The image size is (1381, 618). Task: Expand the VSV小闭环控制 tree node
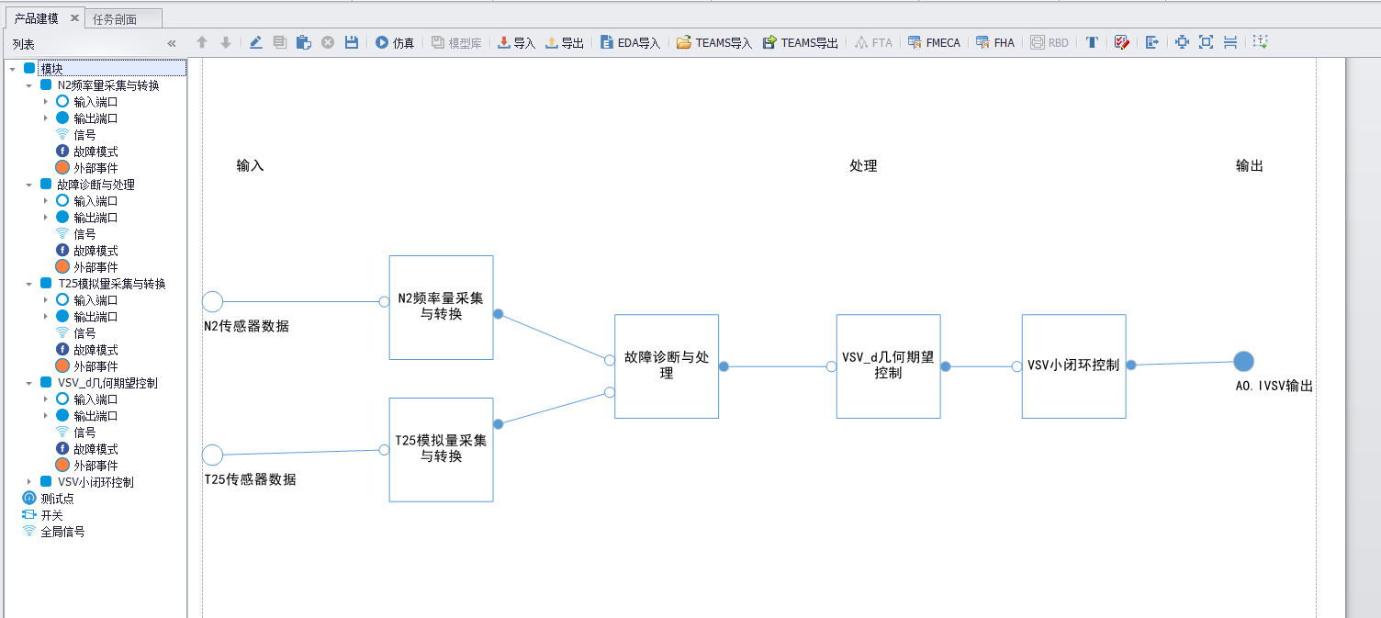tap(28, 482)
